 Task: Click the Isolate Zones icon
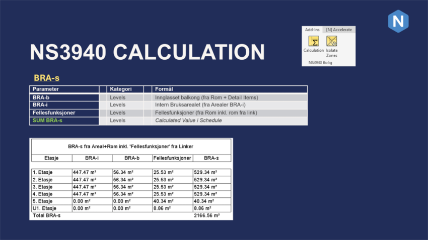pyautogui.click(x=331, y=41)
